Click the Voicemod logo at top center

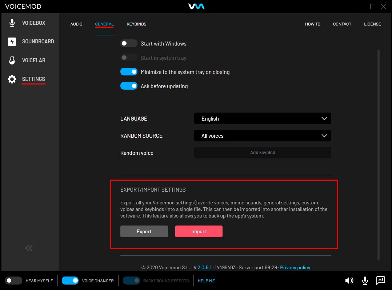pos(196,6)
